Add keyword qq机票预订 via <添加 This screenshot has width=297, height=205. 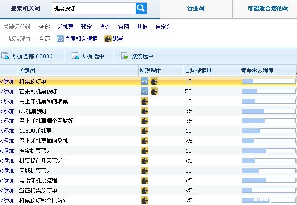(7, 111)
